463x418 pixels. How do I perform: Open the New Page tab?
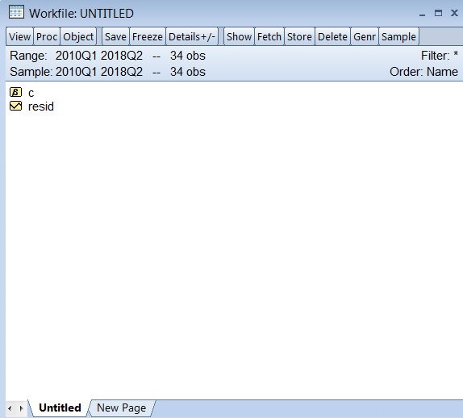121,408
